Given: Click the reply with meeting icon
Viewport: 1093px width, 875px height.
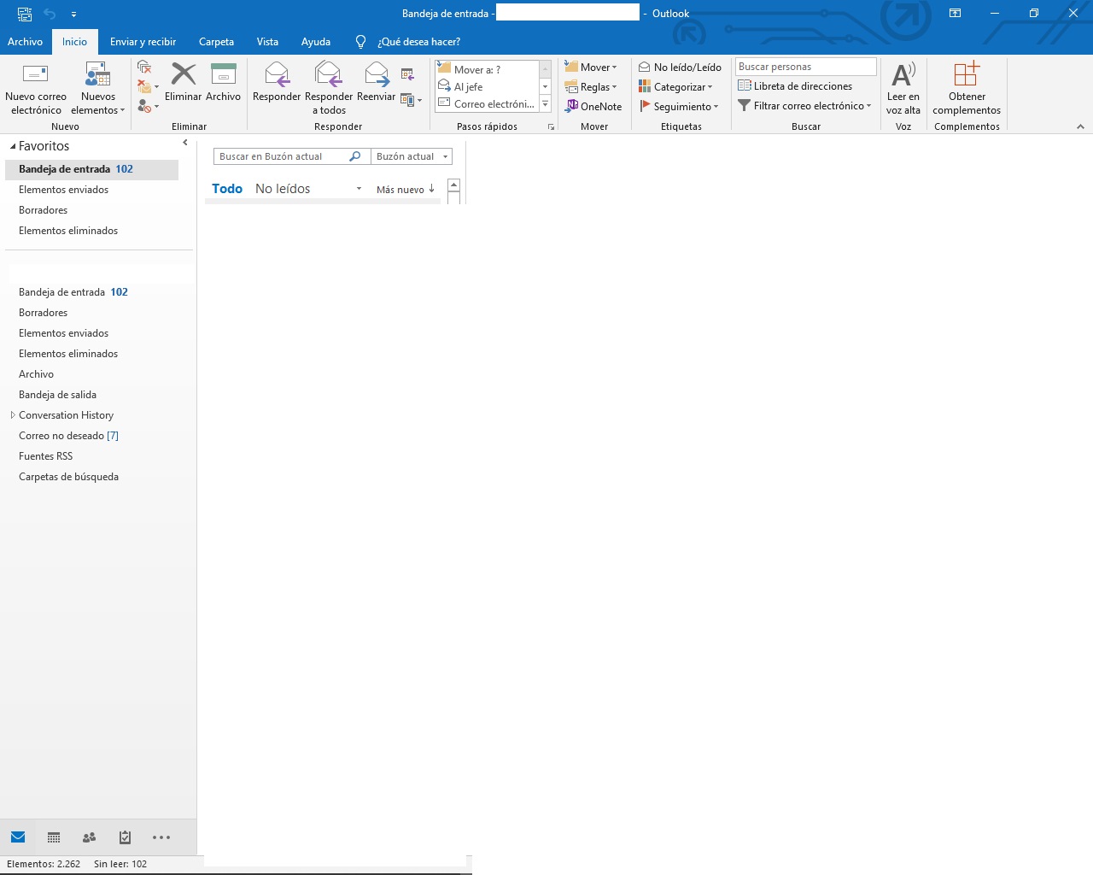Looking at the screenshot, I should 407,74.
